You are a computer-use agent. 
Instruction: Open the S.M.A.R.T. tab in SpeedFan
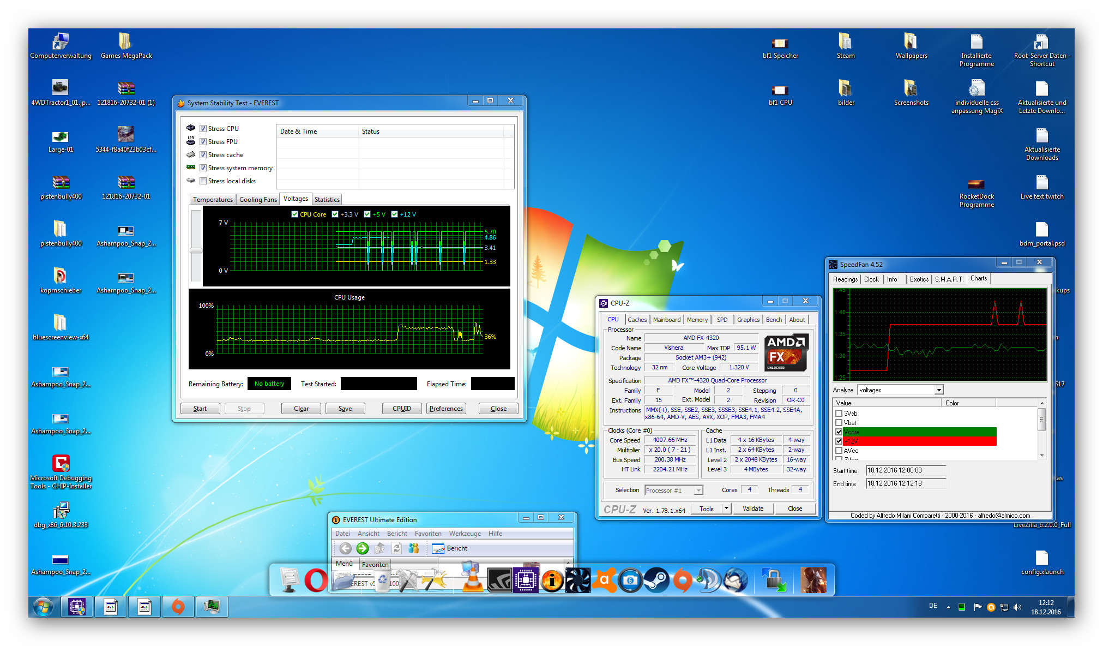949,279
